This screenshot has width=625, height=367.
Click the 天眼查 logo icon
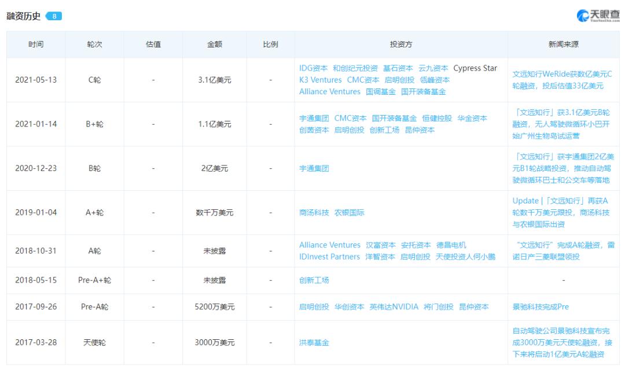(x=583, y=16)
